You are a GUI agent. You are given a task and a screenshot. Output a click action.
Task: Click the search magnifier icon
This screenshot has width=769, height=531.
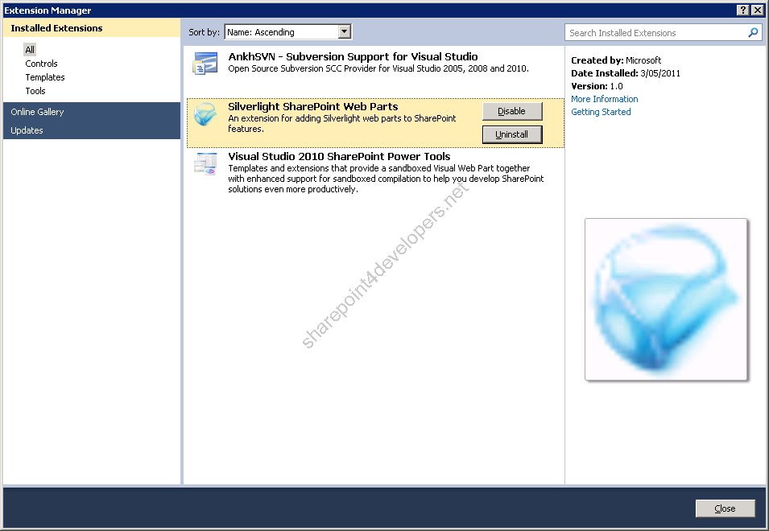tap(753, 33)
